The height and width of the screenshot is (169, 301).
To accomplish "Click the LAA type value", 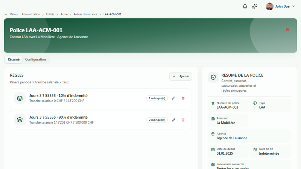I will tap(262, 107).
